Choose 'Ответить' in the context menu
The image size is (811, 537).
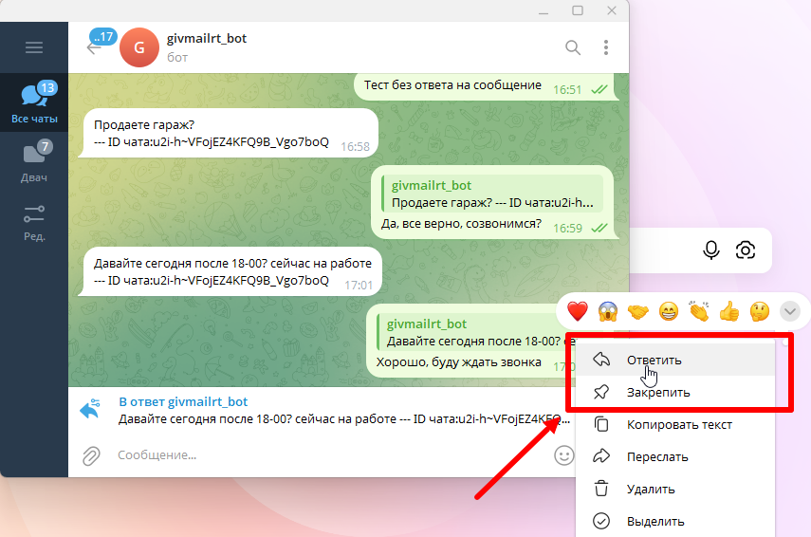654,360
